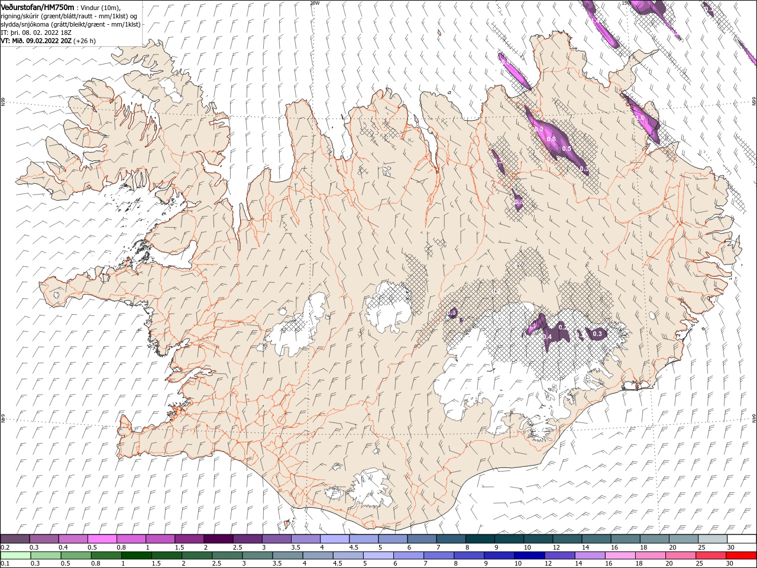757x568 pixels.
Task: Pick the bright pink 0.5–0.8 swatch in the top legend
Action: [103, 539]
